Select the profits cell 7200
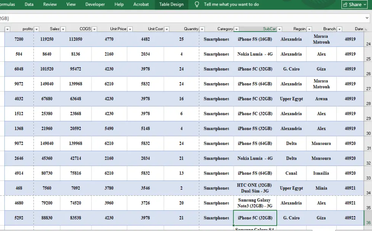 coord(19,39)
